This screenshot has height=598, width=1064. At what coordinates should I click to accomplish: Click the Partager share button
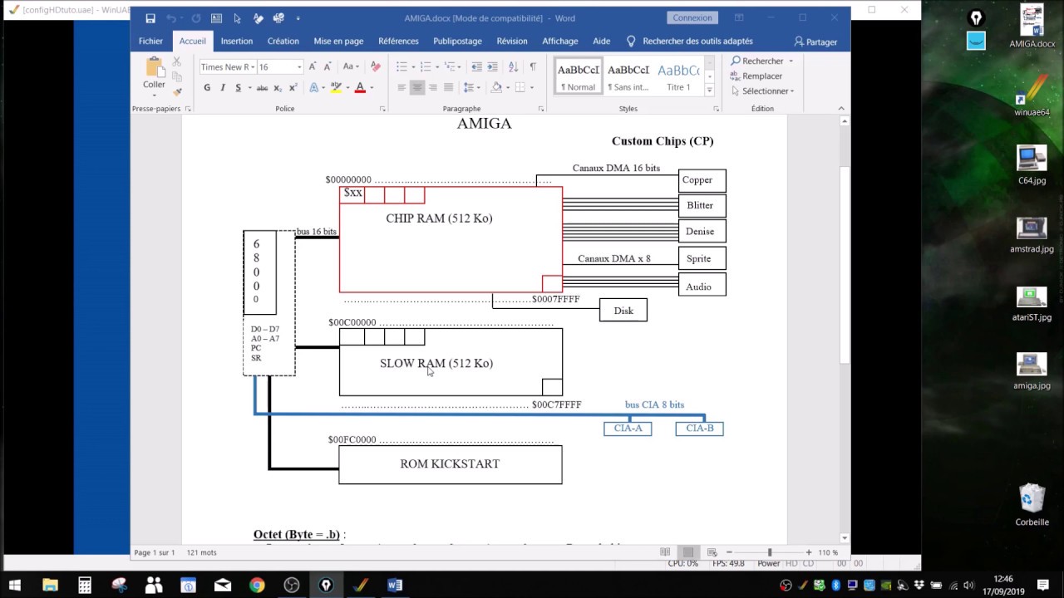815,42
